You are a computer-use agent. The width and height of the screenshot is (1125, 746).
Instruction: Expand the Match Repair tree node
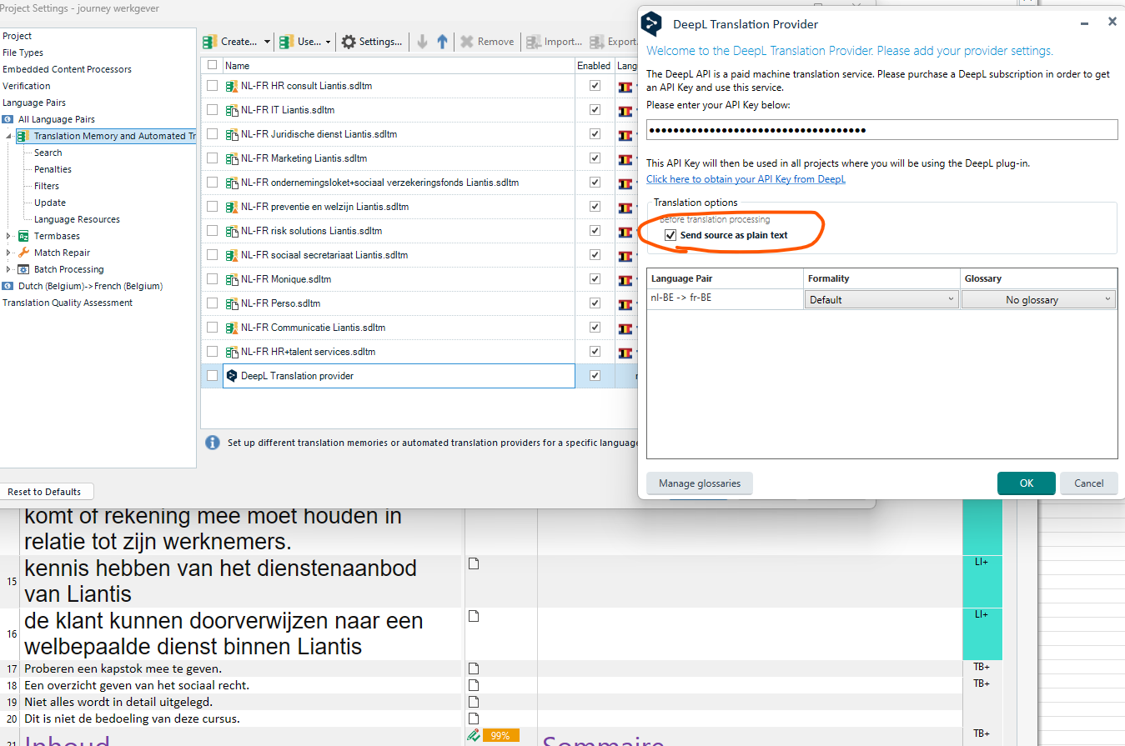click(x=8, y=253)
